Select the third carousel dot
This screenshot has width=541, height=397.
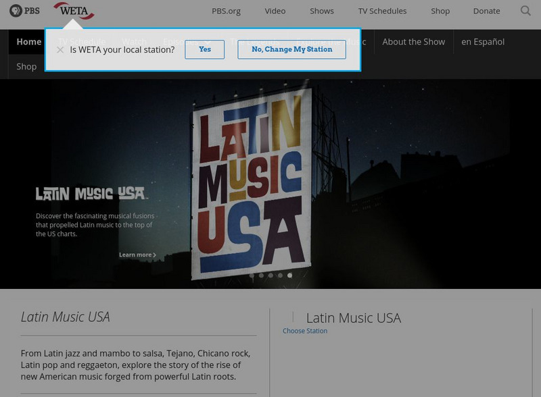[x=271, y=275]
